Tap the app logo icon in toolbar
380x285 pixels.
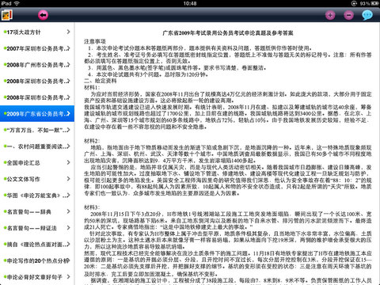coord(6,15)
